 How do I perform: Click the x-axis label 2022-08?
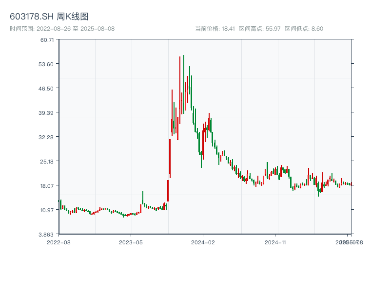tap(58, 242)
